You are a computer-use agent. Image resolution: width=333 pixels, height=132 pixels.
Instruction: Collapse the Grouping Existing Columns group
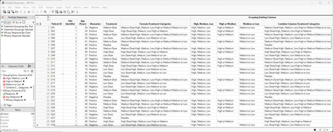[2, 75]
